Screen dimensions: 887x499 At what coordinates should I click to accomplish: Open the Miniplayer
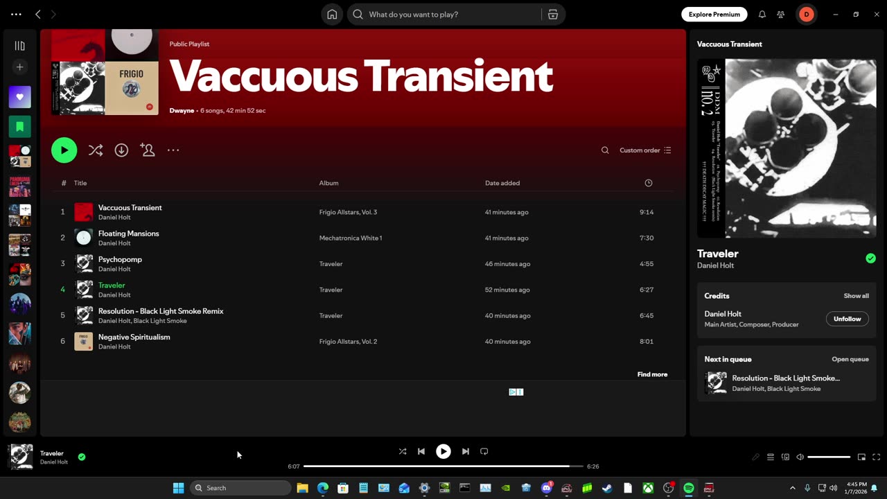tap(861, 457)
